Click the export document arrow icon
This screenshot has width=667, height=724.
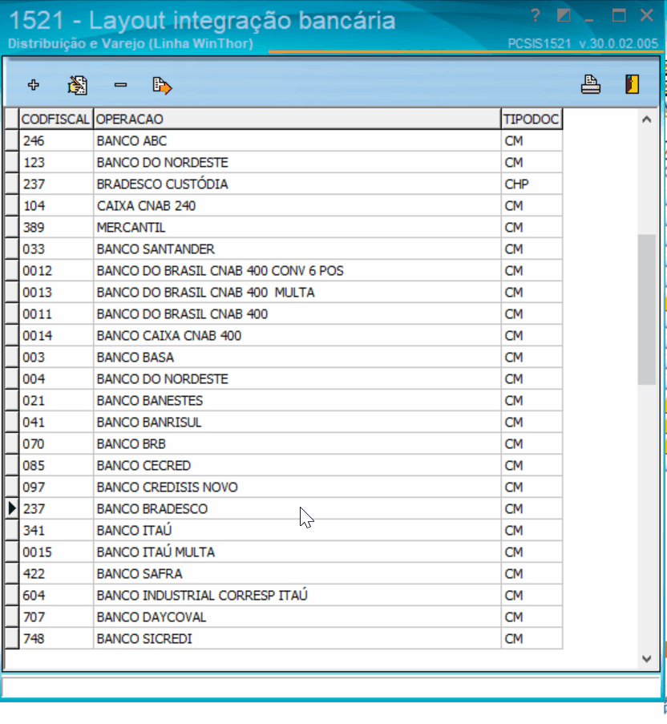tap(162, 86)
